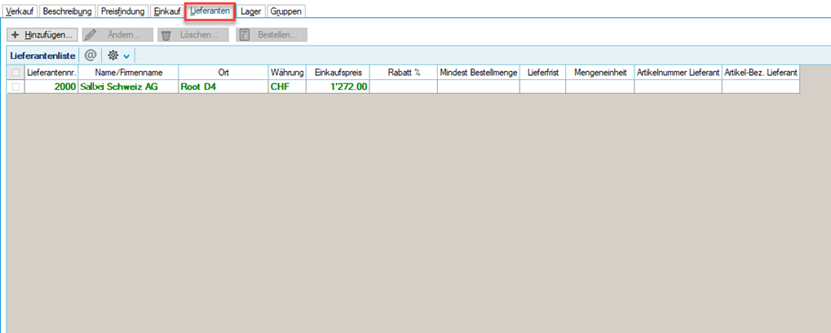Viewport: 831px width, 333px height.
Task: Open the Preisfindung tab
Action: [122, 11]
